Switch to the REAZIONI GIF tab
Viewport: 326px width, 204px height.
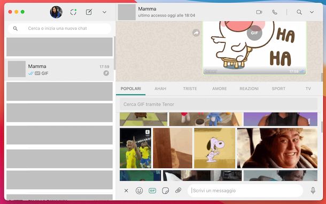click(x=249, y=89)
